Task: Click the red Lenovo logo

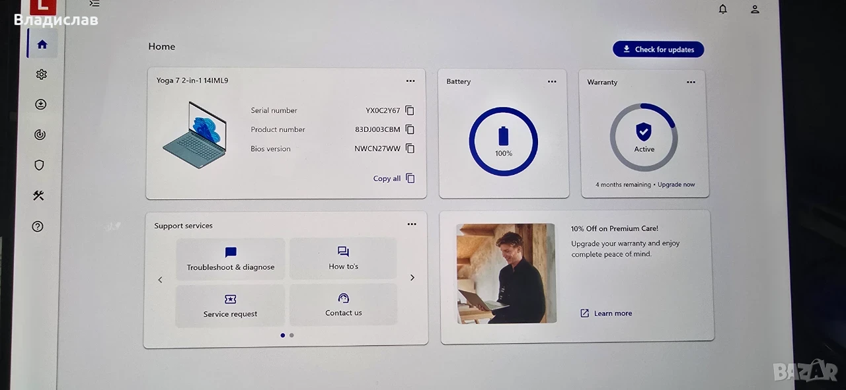Action: 43,6
